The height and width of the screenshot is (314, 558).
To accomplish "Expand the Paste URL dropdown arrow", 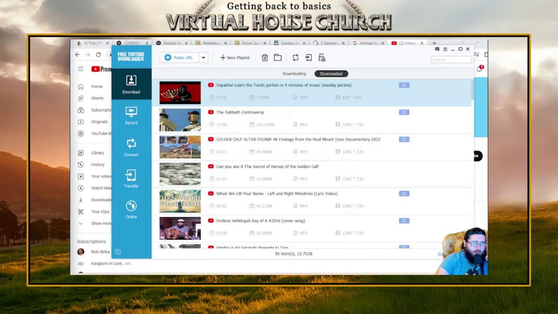I will click(203, 58).
